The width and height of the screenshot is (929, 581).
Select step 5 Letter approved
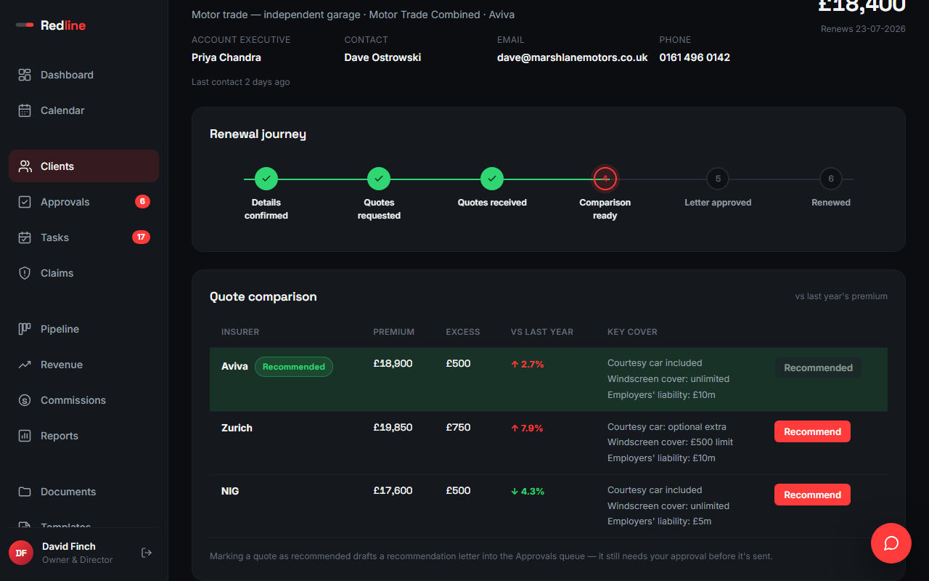coord(718,178)
